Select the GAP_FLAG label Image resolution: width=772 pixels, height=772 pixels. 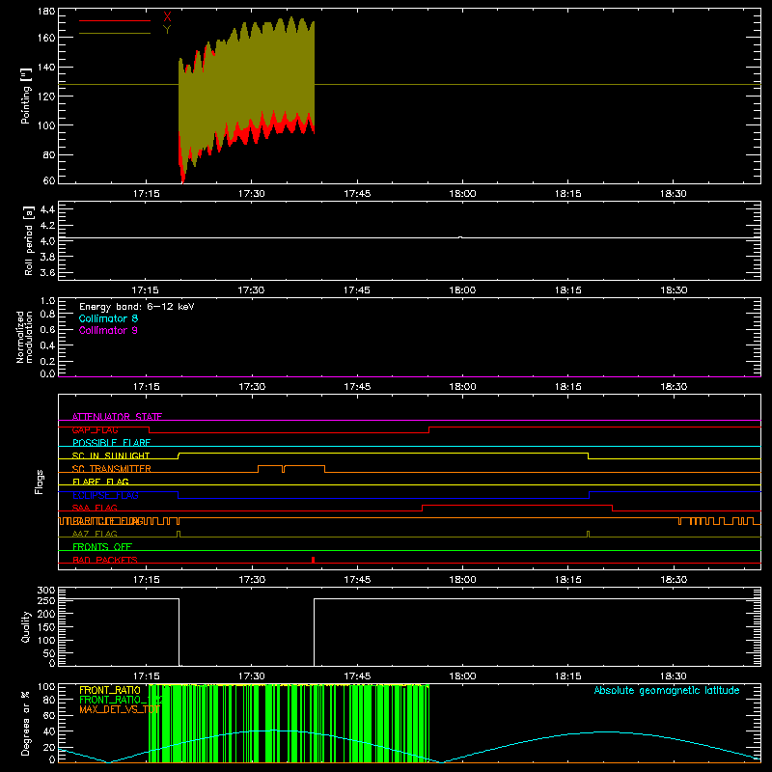pos(95,429)
